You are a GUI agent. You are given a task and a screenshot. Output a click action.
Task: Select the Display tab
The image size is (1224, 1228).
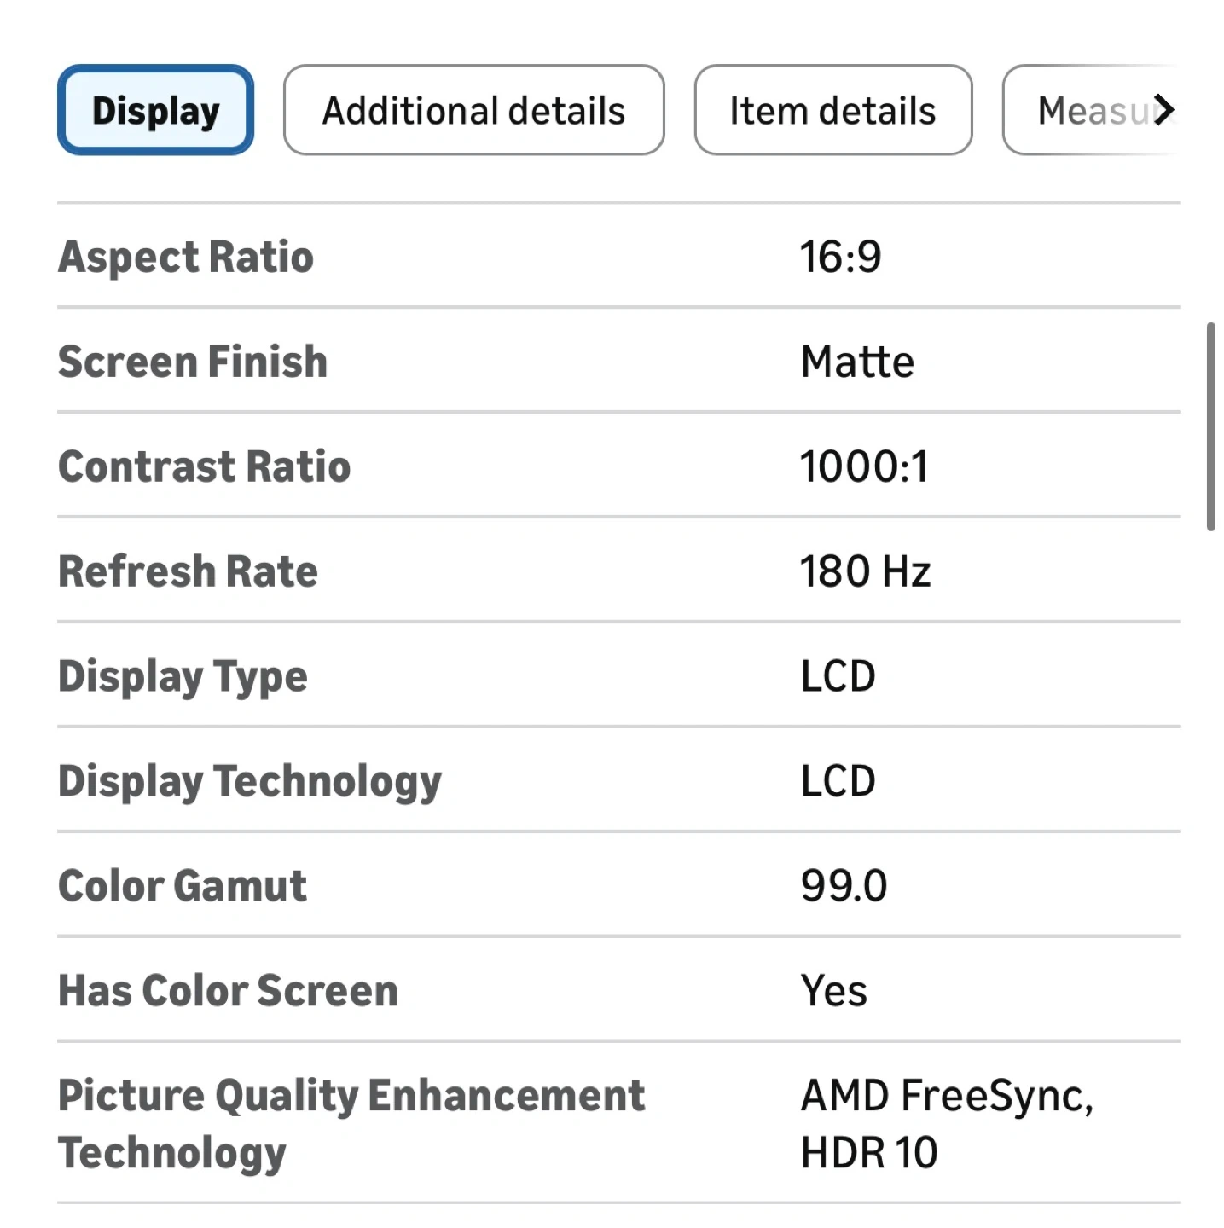(155, 110)
